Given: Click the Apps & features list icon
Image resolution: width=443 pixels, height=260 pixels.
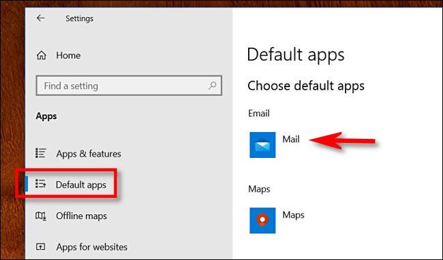Looking at the screenshot, I should 41,153.
